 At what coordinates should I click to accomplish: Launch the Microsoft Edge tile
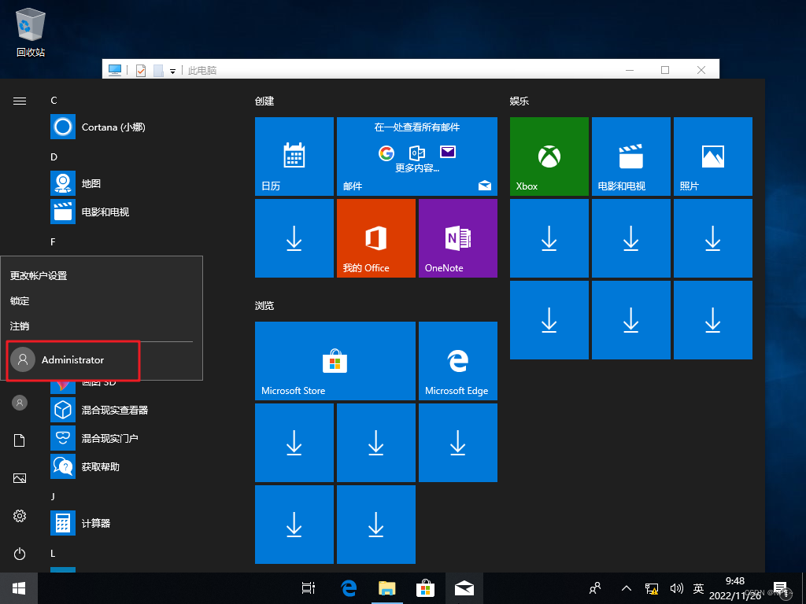(x=458, y=361)
